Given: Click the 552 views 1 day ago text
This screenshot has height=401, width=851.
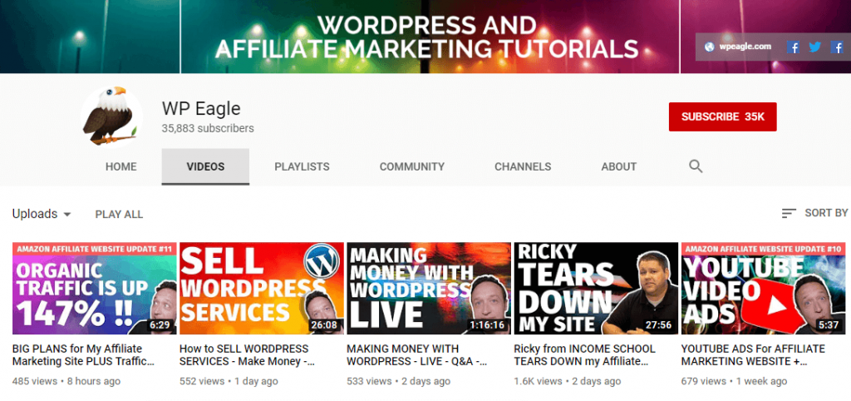Looking at the screenshot, I should pos(229,381).
